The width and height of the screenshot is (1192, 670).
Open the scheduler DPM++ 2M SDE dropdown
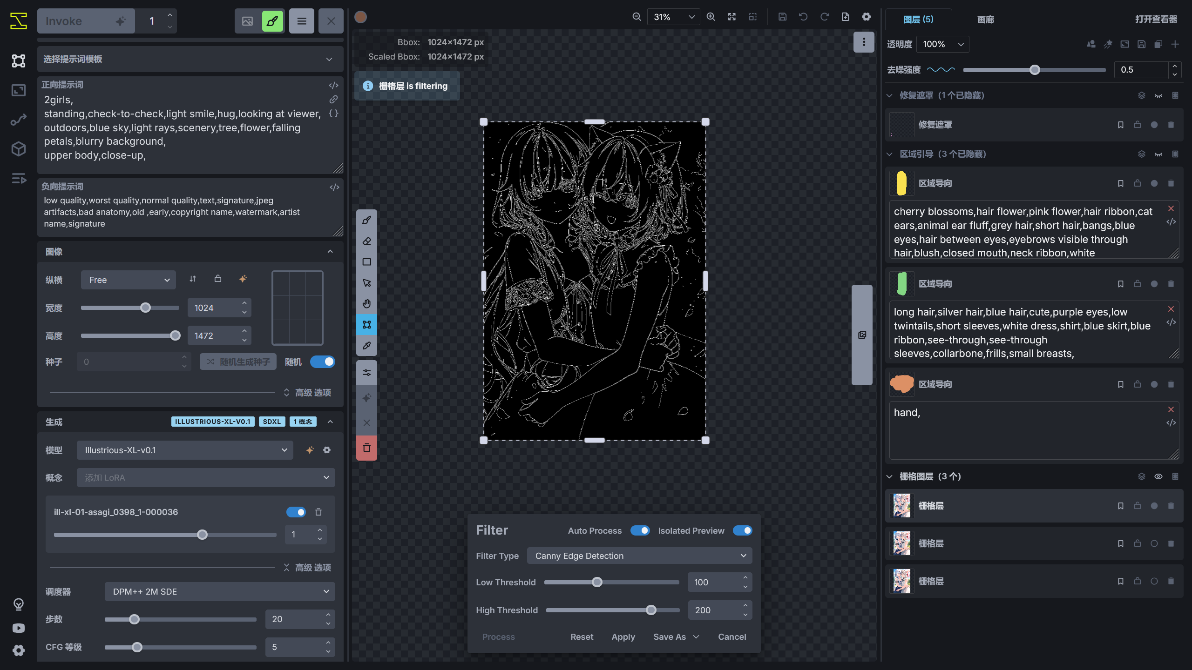[219, 592]
